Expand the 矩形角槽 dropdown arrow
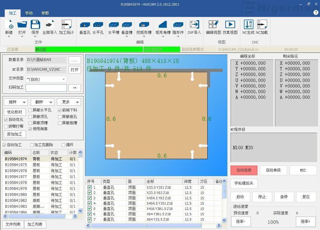Image resolution: width=320 pixels, height=230 pixels. point(163,37)
